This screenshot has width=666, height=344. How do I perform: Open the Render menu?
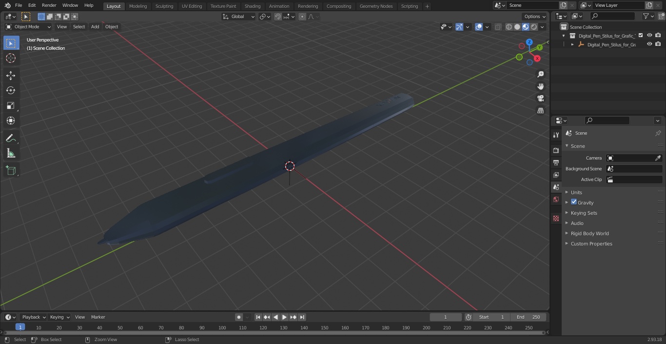pos(49,5)
